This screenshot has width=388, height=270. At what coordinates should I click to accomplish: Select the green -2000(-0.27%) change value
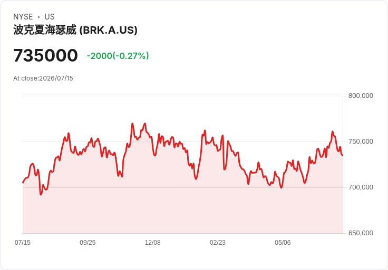pos(118,56)
